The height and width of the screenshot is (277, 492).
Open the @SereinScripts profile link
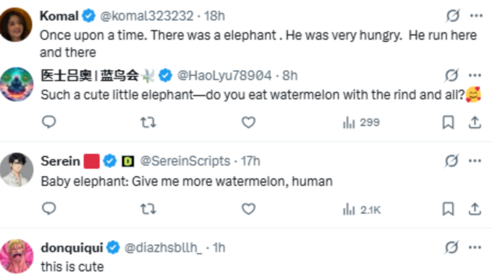click(x=185, y=161)
